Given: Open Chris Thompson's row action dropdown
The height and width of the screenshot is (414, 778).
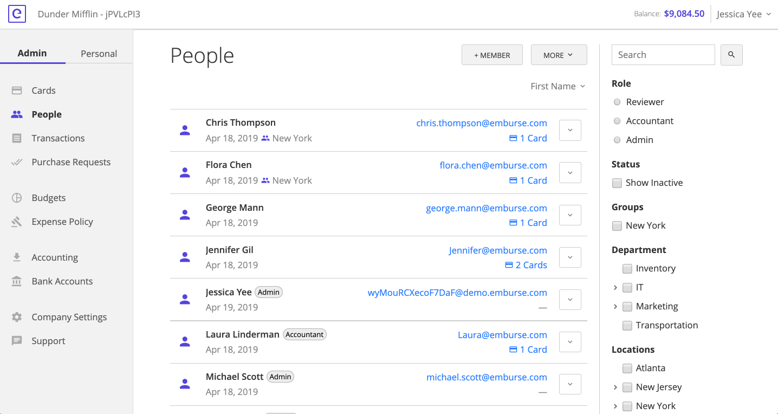Looking at the screenshot, I should [x=570, y=130].
